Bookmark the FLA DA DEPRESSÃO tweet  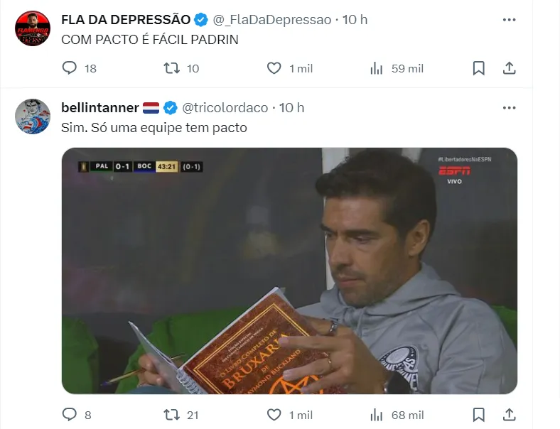click(478, 68)
